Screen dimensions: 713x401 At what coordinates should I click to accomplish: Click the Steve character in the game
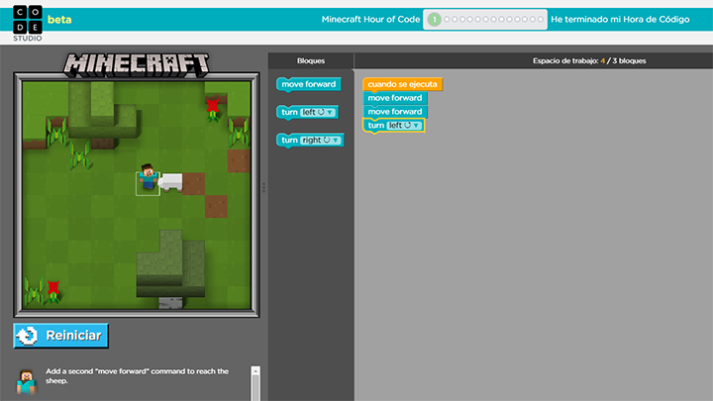[148, 179]
